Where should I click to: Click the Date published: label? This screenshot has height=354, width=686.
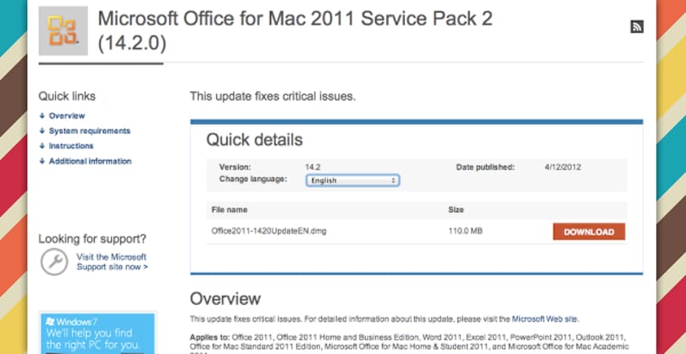[485, 167]
